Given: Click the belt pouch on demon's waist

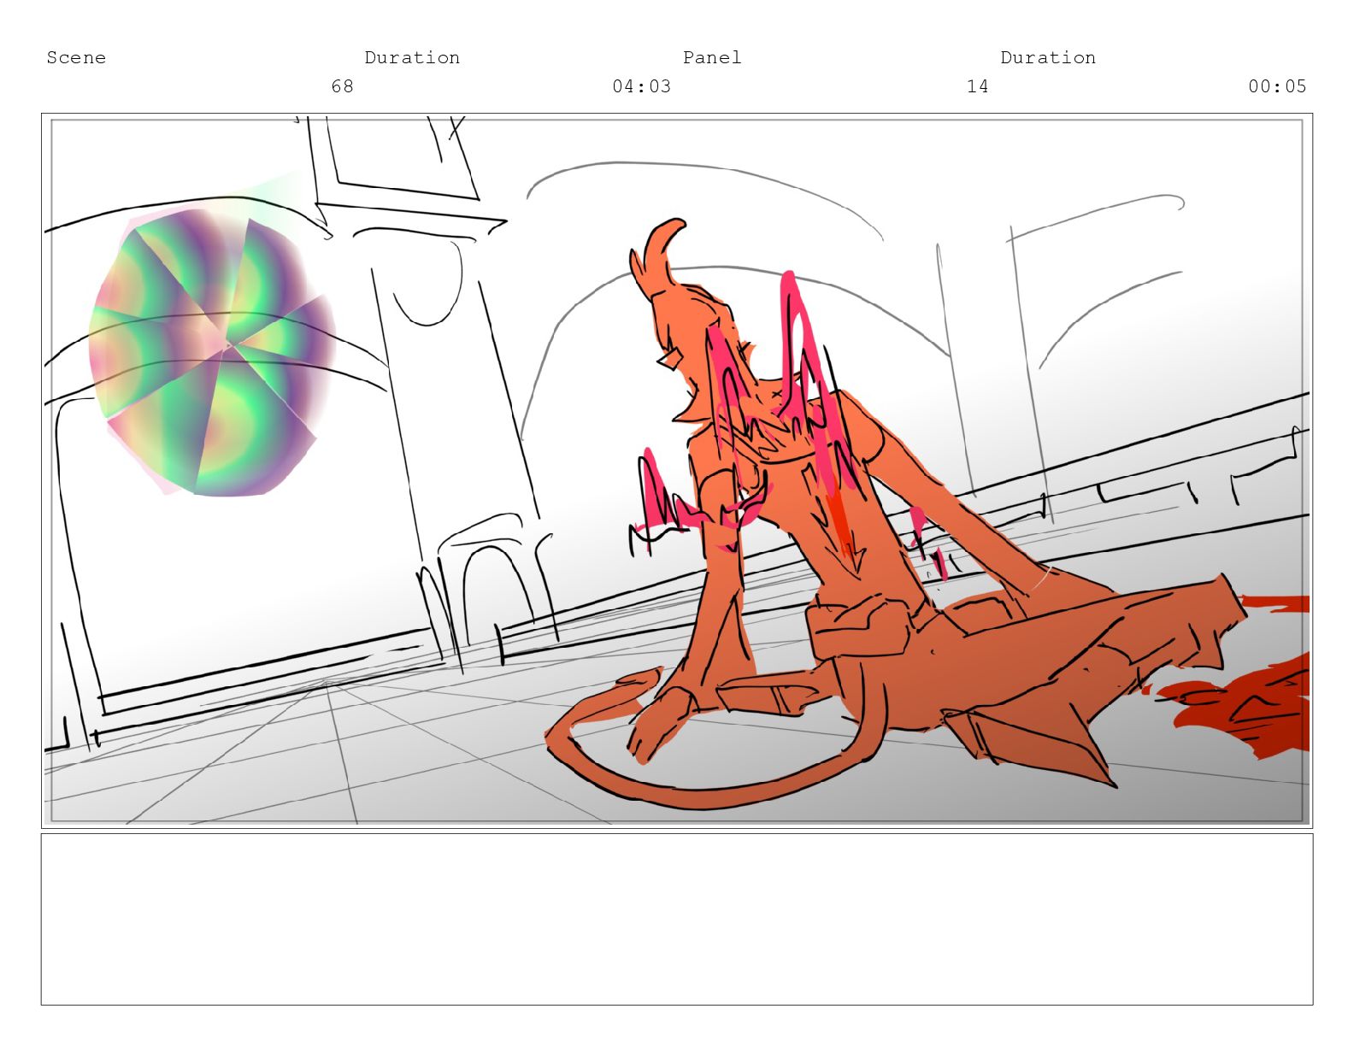Looking at the screenshot, I should [x=855, y=624].
